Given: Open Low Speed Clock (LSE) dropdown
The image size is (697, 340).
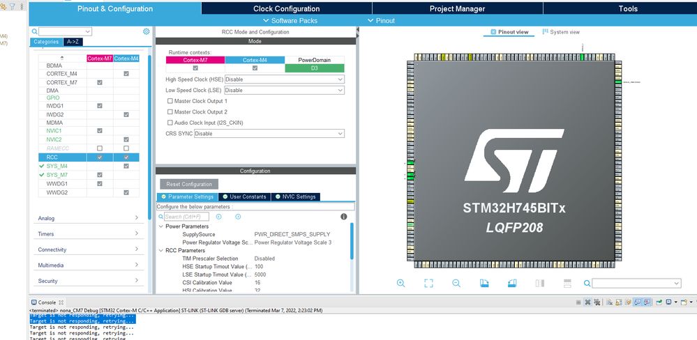Looking at the screenshot, I should 285,90.
